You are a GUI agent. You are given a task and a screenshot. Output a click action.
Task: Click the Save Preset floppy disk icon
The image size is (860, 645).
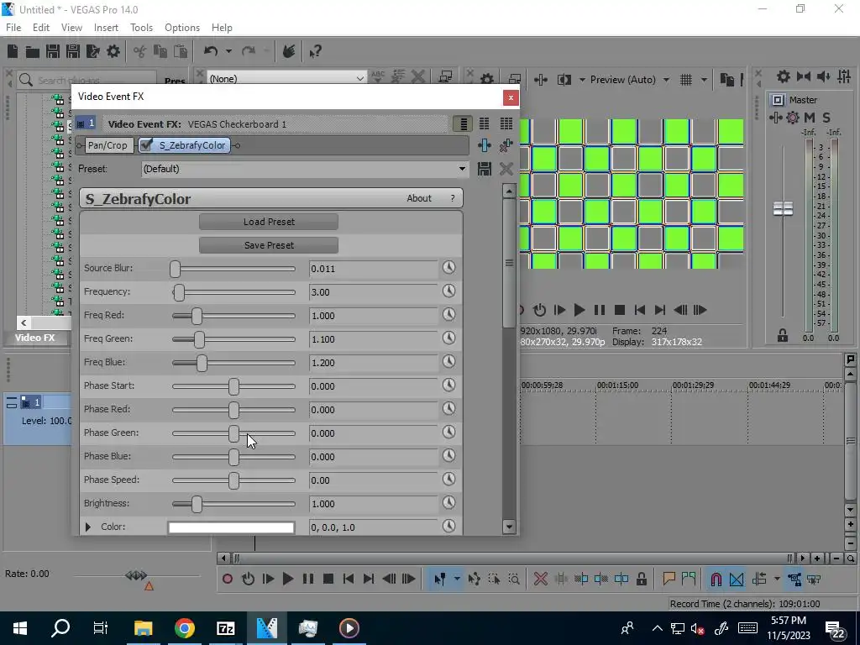tap(485, 168)
